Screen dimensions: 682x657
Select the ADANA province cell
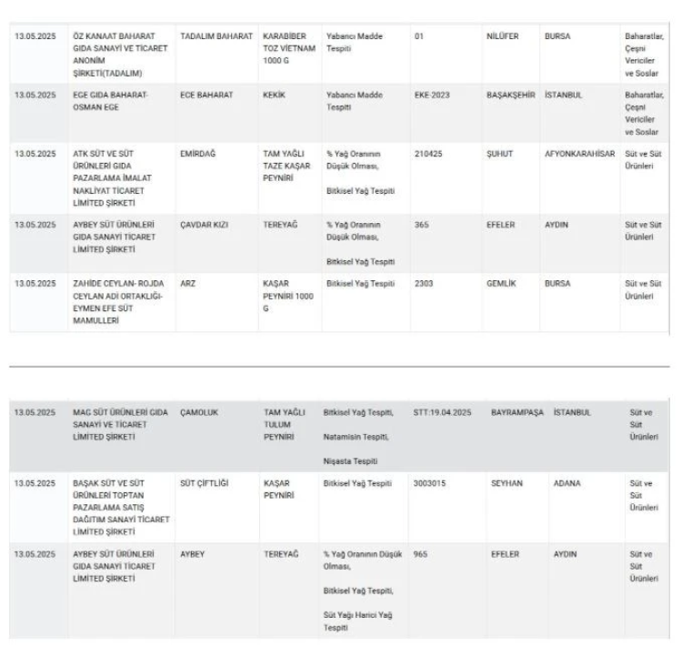pos(567,484)
